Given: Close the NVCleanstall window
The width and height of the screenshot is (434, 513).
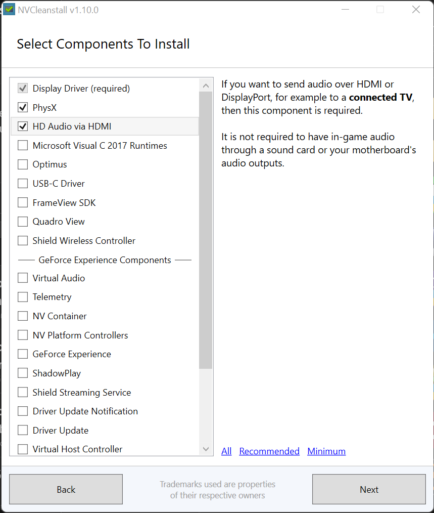Looking at the screenshot, I should [416, 10].
